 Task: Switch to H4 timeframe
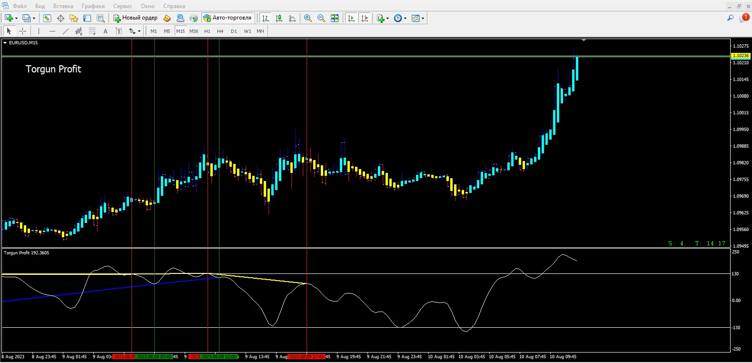pyautogui.click(x=220, y=31)
